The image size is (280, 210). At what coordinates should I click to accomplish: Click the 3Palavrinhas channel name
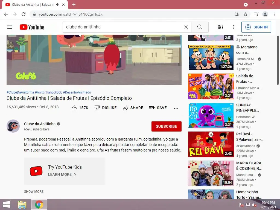[x=246, y=146]
